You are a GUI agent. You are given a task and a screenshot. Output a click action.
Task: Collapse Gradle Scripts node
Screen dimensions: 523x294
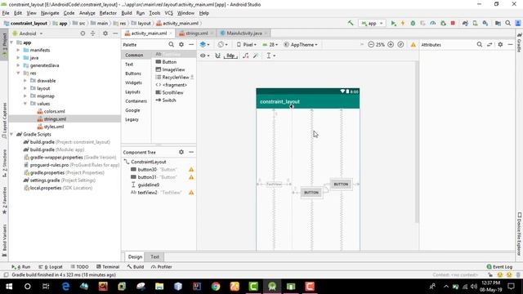click(11, 134)
